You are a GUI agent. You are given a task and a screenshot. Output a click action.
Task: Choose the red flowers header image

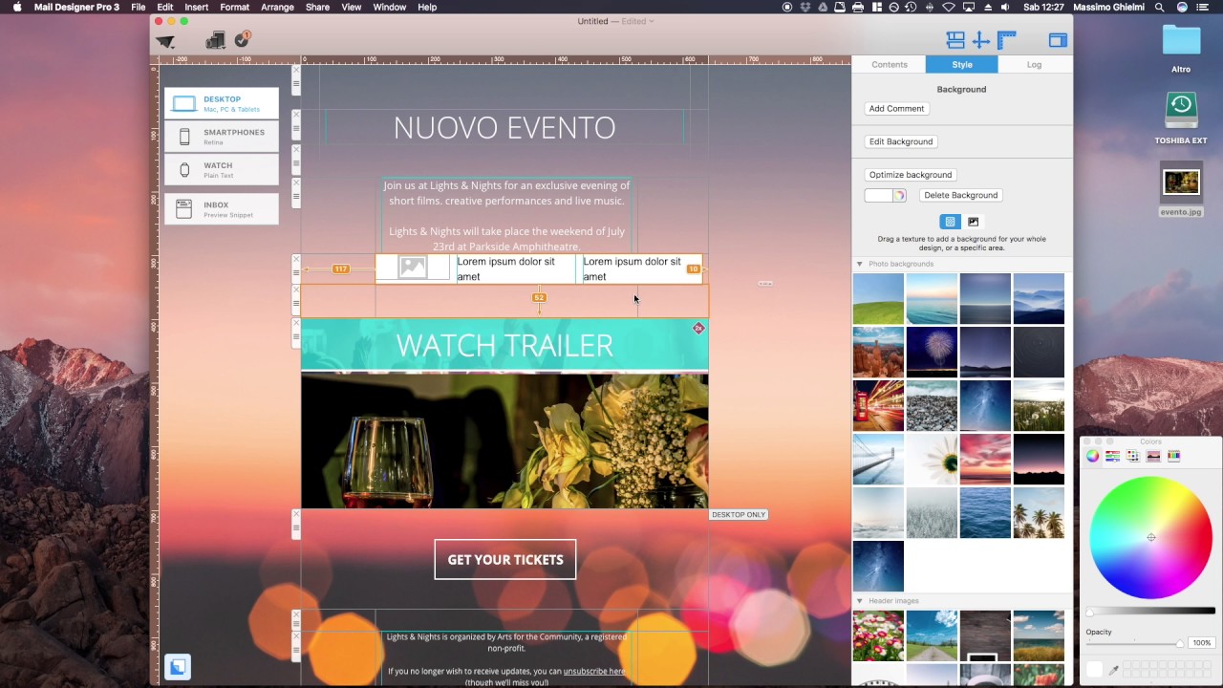tap(878, 636)
